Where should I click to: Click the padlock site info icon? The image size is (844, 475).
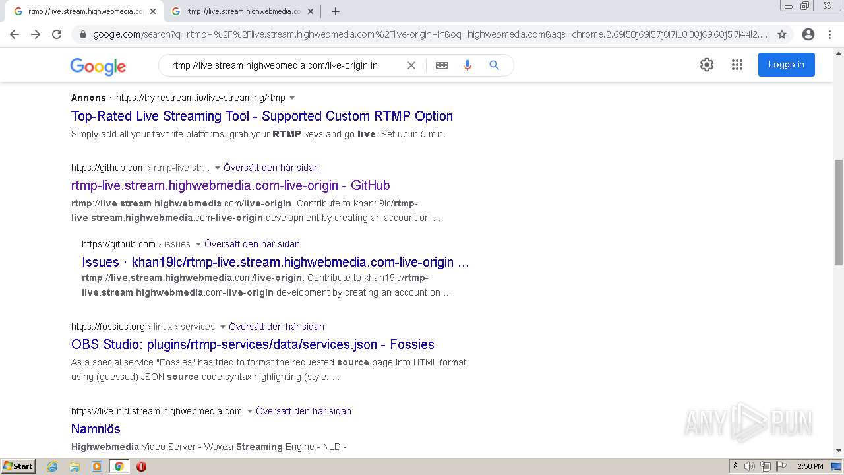(x=82, y=34)
